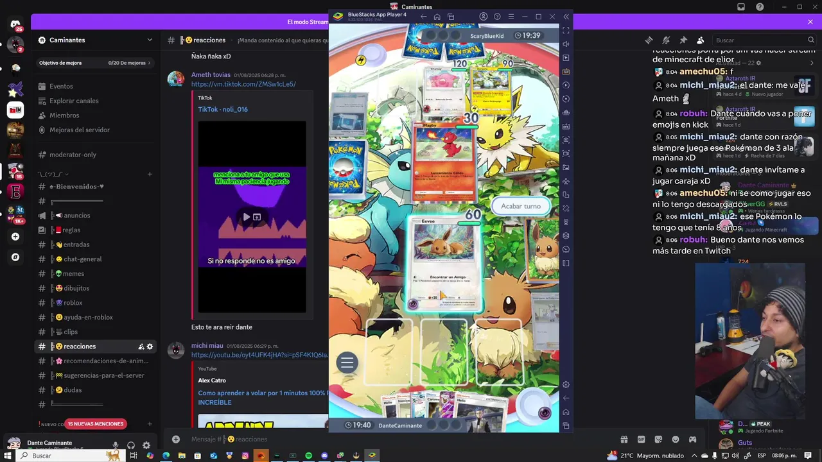Viewport: 822px width, 462px height.
Task: Open Miembros in Discord sidebar
Action: (95, 116)
